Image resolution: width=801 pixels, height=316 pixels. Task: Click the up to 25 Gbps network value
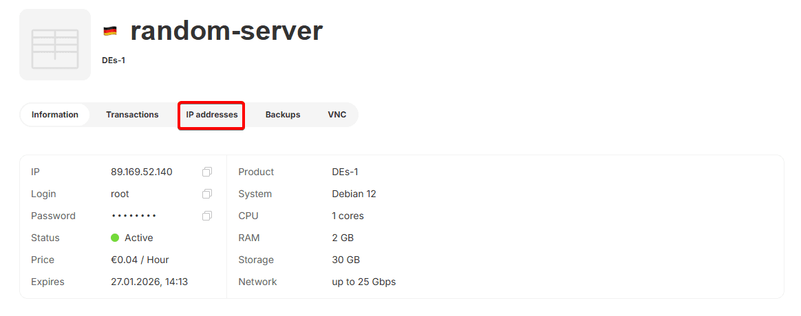click(363, 282)
